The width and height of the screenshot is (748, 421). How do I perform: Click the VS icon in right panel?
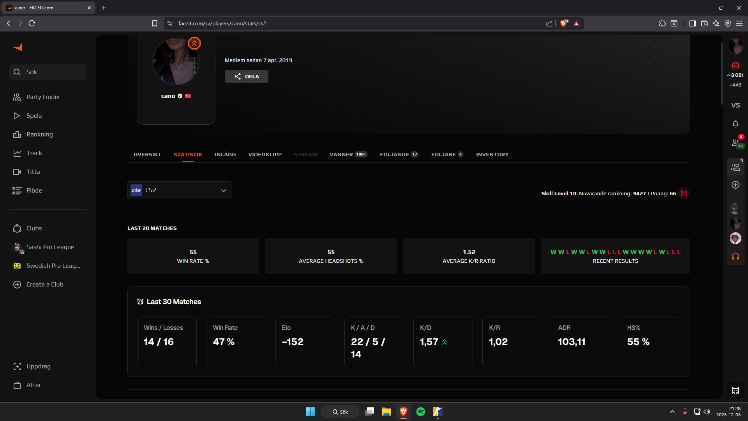click(x=735, y=105)
